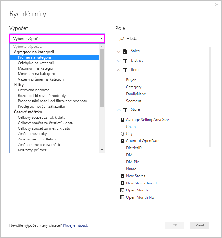This screenshot has height=238, width=222.
Task: Click the Store table icon
Action: click(x=125, y=110)
